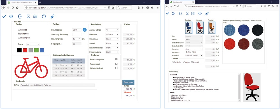The width and height of the screenshot is (280, 109).
Task: Click the Vorschlag Rahmengr. input field
Action: 77,34
